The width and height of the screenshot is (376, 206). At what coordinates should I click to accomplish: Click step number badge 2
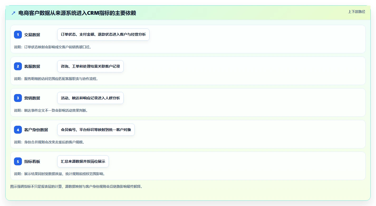pyautogui.click(x=18, y=66)
